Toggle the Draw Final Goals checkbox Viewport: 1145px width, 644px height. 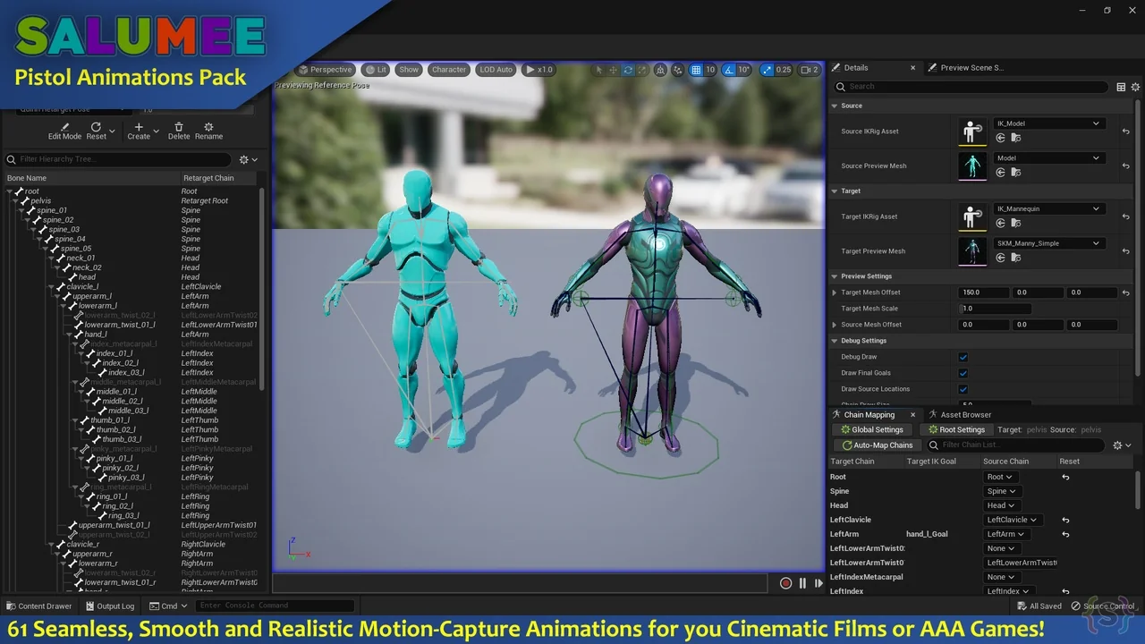pyautogui.click(x=963, y=373)
